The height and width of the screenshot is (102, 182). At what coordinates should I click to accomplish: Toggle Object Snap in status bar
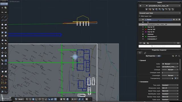pos(43,99)
